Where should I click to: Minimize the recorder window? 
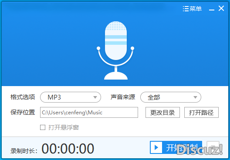click(212, 10)
